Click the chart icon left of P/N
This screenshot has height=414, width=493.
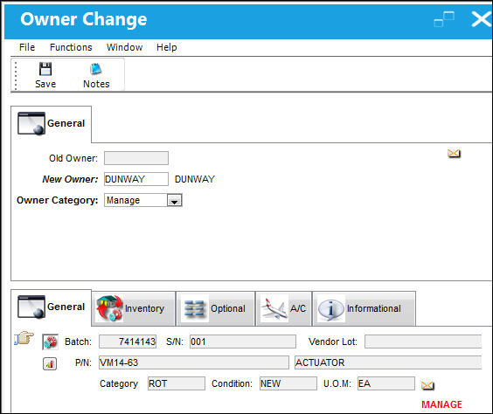(50, 363)
